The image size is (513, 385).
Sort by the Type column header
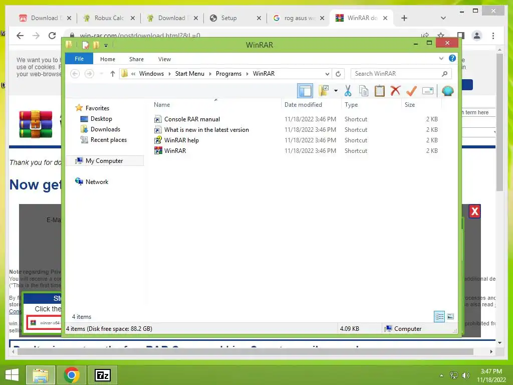pos(351,105)
